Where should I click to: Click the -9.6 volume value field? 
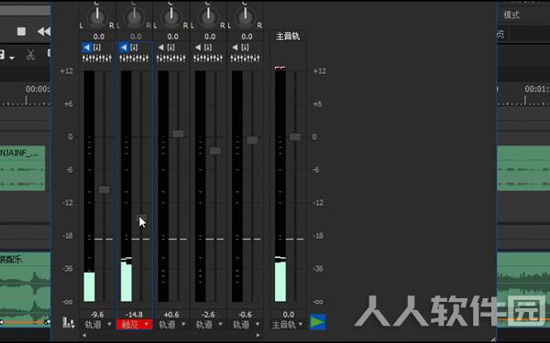(x=97, y=315)
